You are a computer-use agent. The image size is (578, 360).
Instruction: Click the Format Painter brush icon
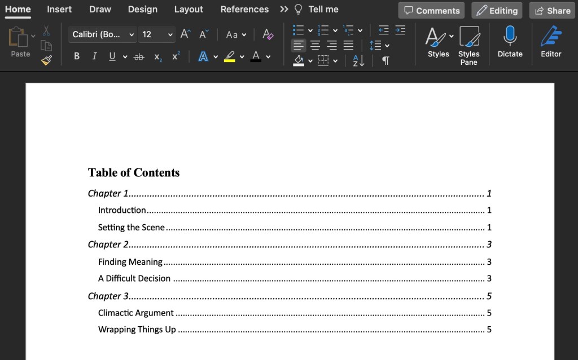click(46, 60)
